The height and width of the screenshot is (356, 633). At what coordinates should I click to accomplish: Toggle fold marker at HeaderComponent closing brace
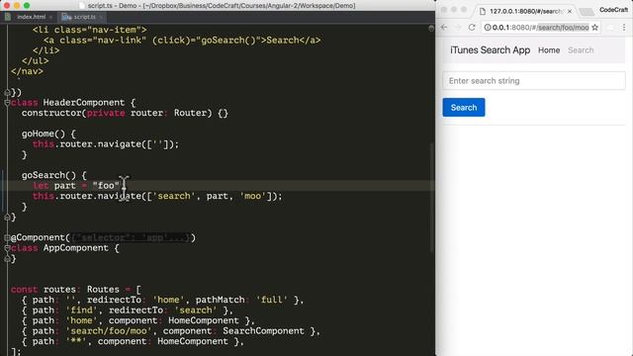7,218
